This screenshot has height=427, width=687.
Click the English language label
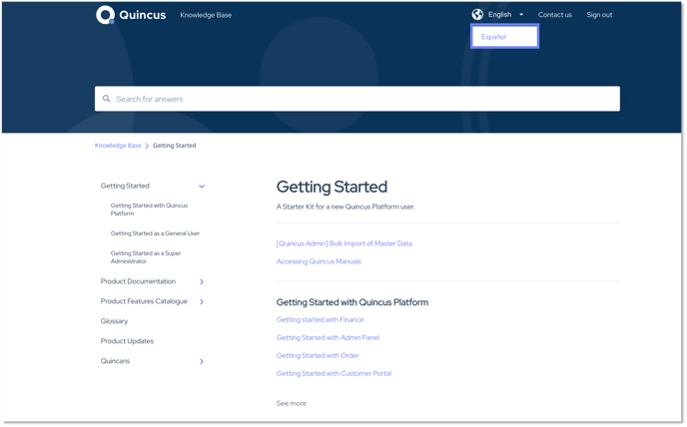tap(500, 14)
